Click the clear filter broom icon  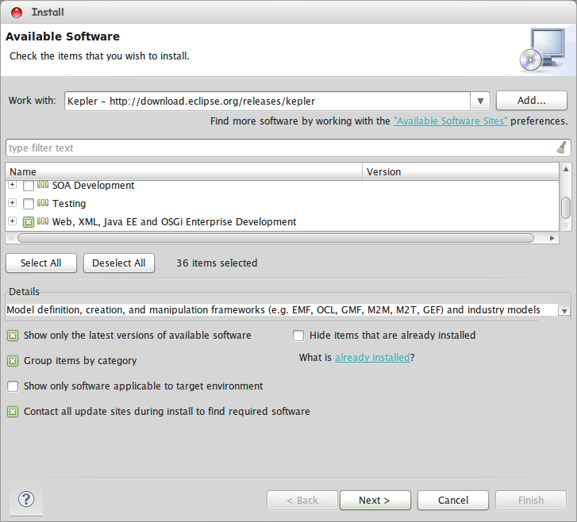pyautogui.click(x=562, y=148)
